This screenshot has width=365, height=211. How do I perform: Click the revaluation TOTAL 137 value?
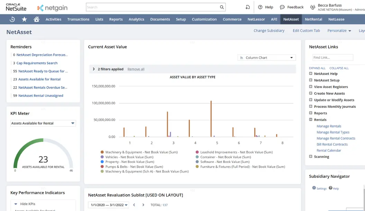click(x=165, y=205)
